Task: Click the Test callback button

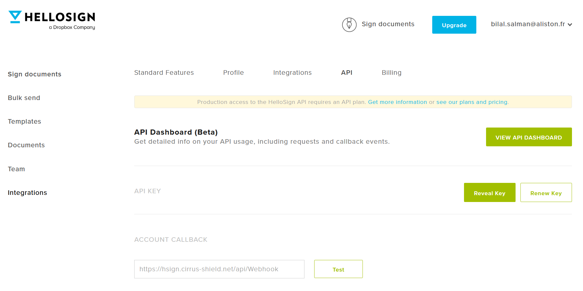Action: point(338,269)
